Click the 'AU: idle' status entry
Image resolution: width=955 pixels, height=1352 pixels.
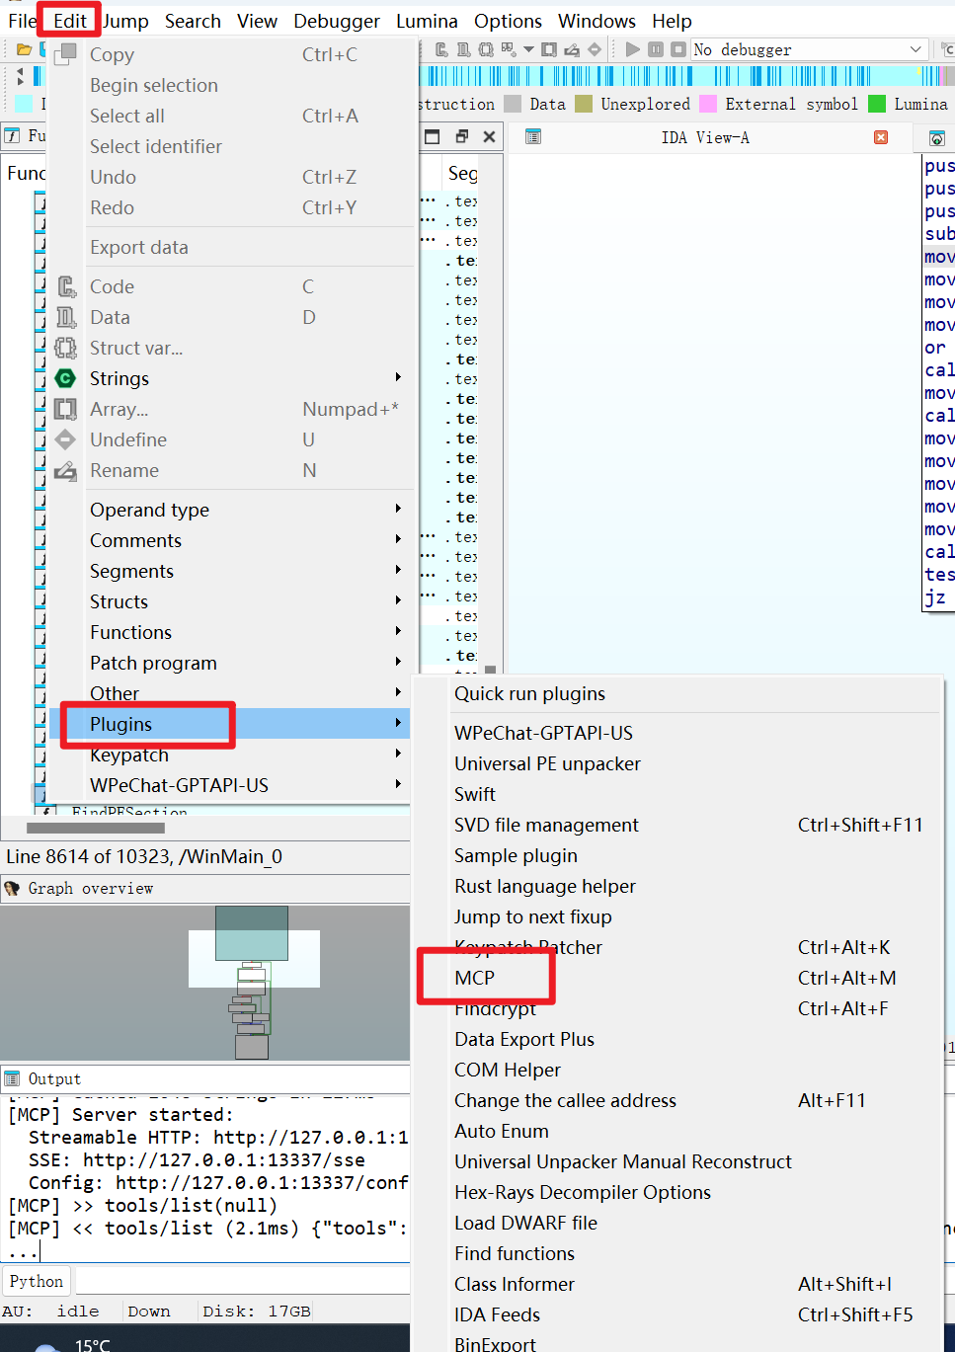pyautogui.click(x=50, y=1312)
